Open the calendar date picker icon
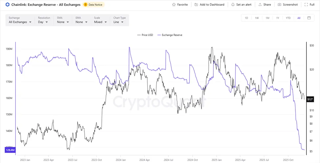Image resolution: width=320 pixels, height=163 pixels. [x=309, y=18]
